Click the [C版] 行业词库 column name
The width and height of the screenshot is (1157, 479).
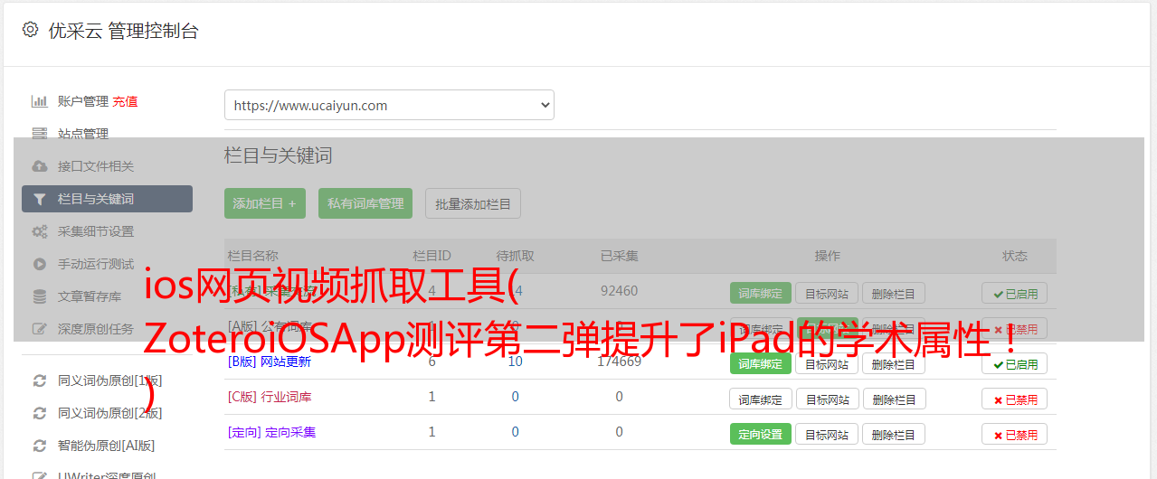point(270,397)
